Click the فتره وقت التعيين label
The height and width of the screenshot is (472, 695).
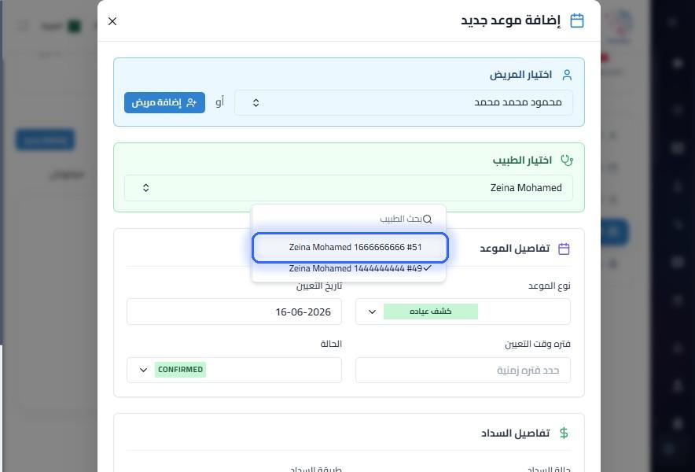click(538, 344)
